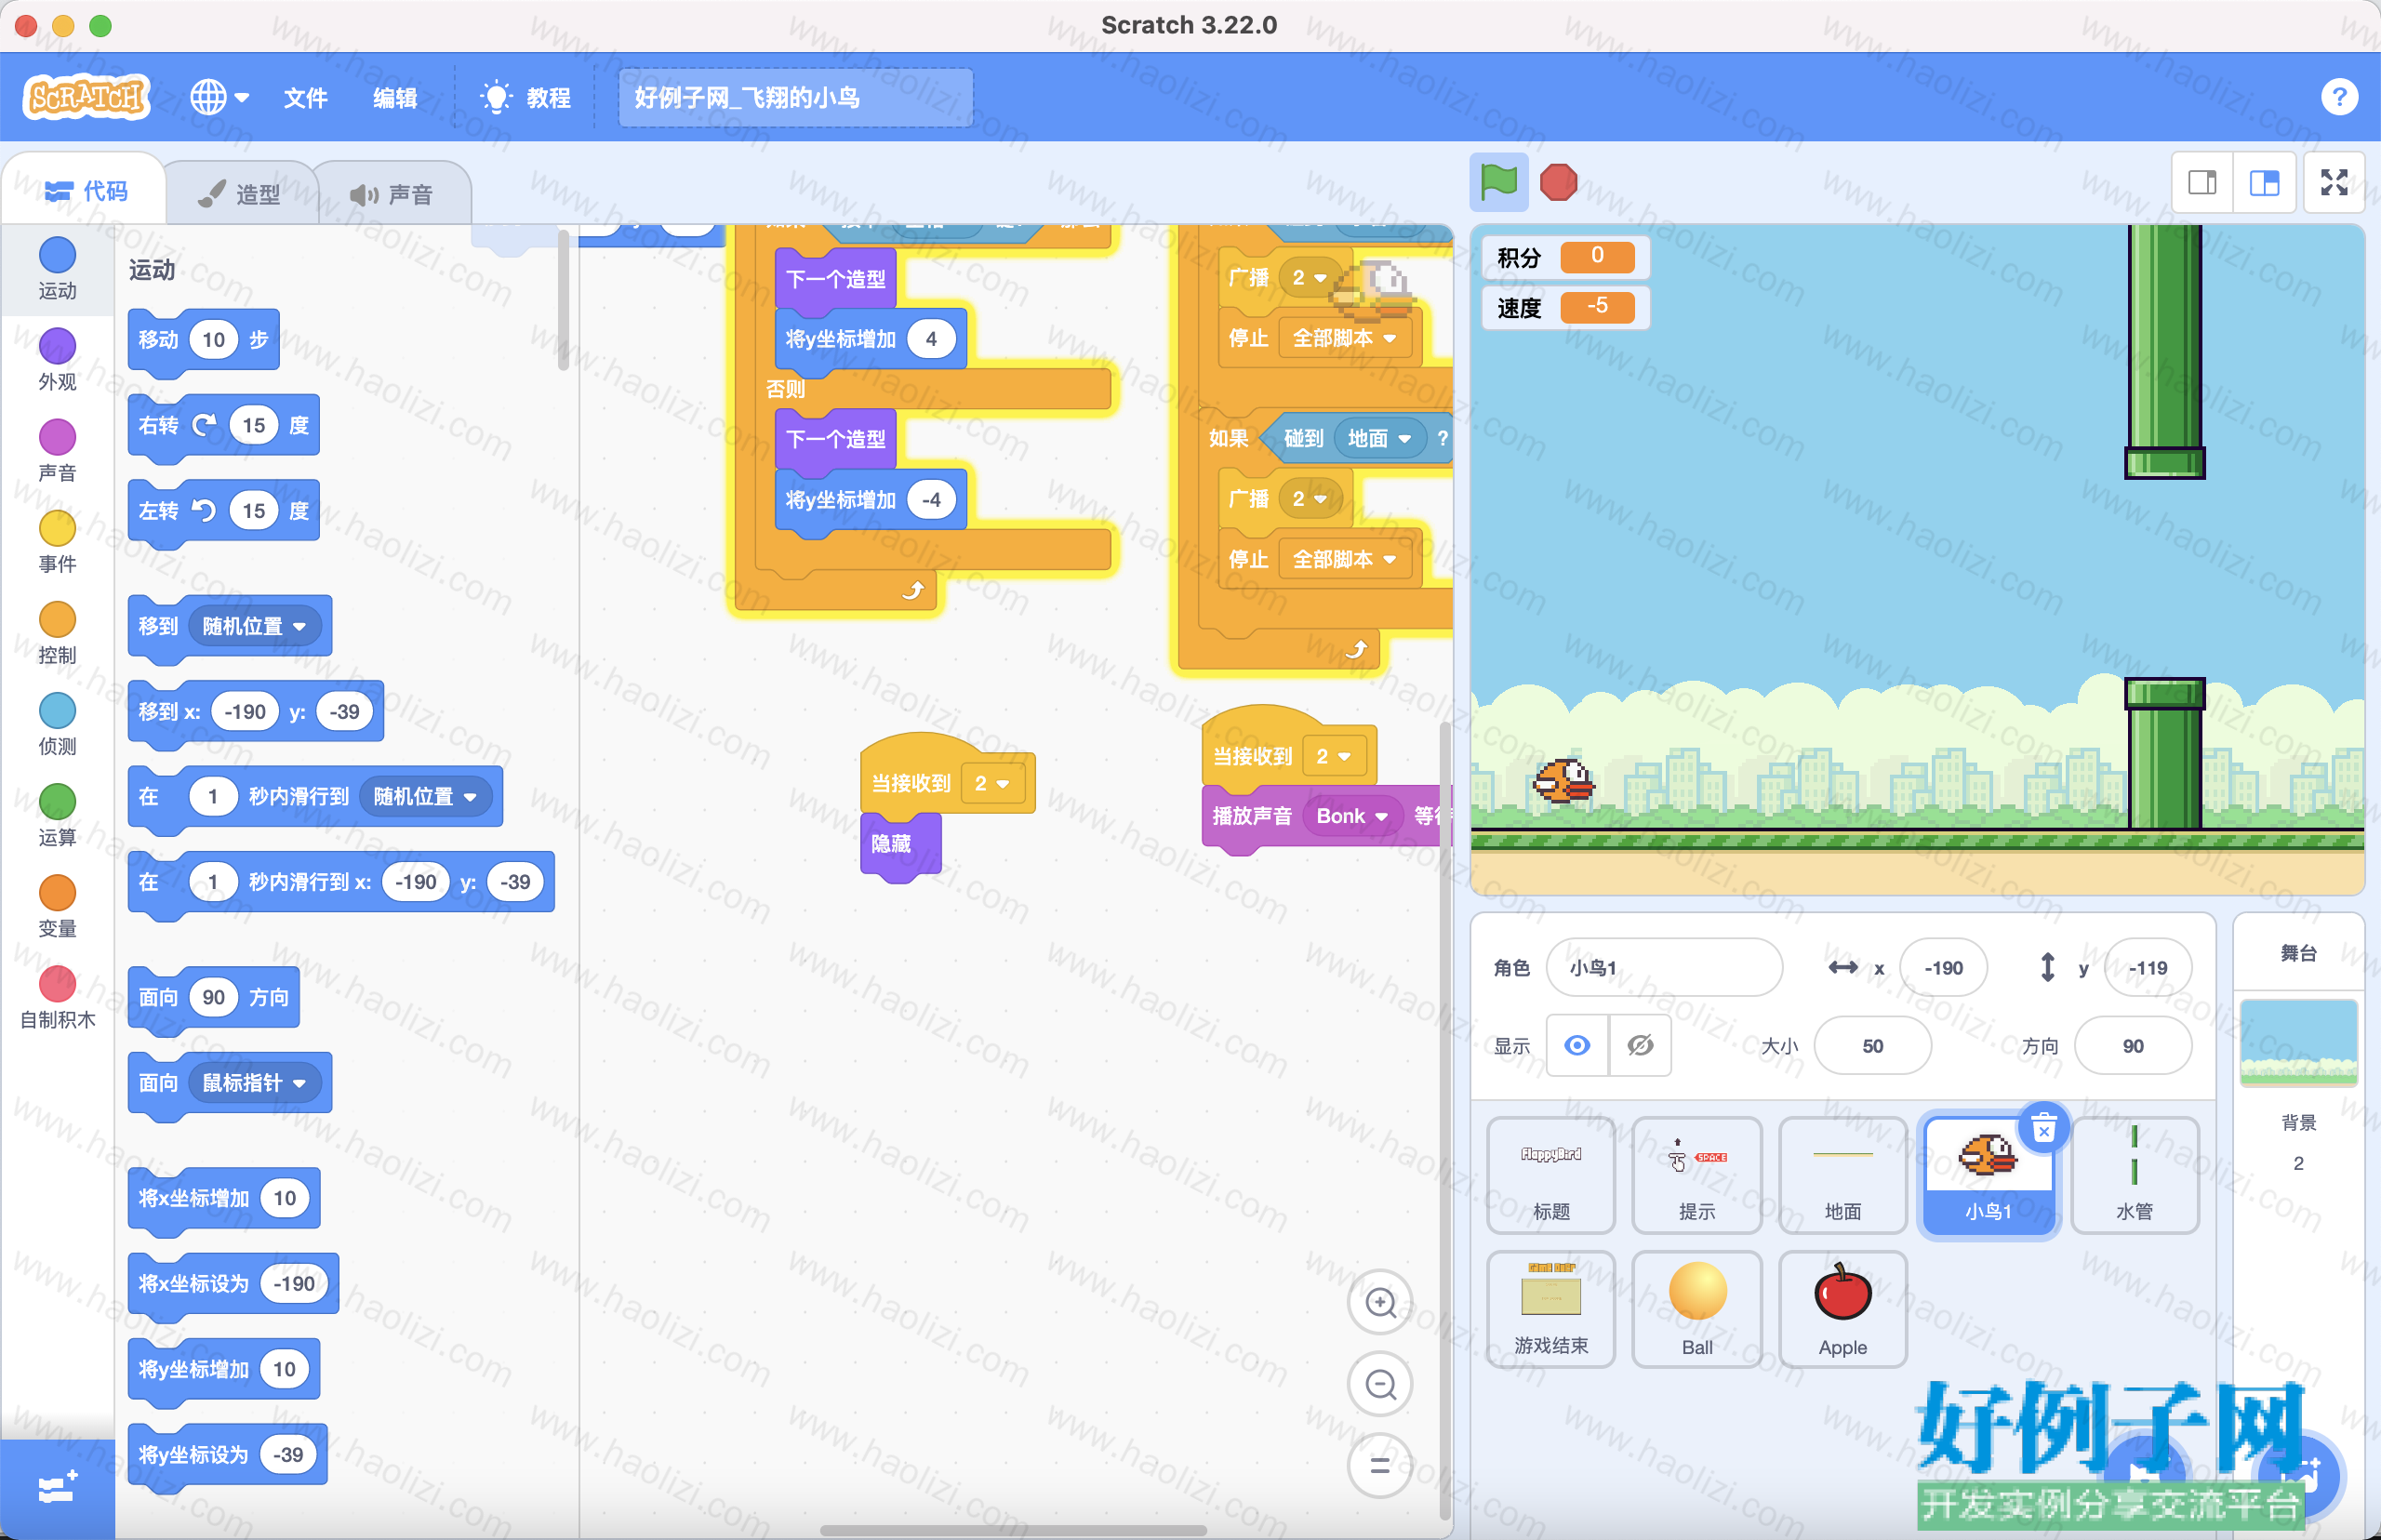Select the 自制积木 block category
The image size is (2381, 1540).
pos(57,996)
